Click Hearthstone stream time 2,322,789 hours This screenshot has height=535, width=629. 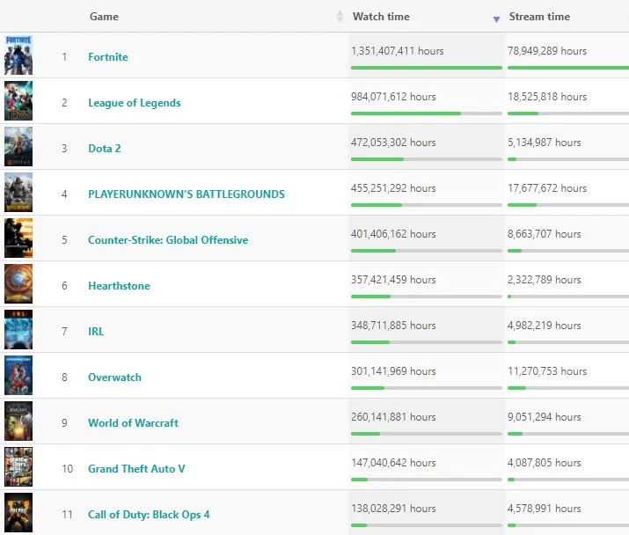tap(545, 280)
